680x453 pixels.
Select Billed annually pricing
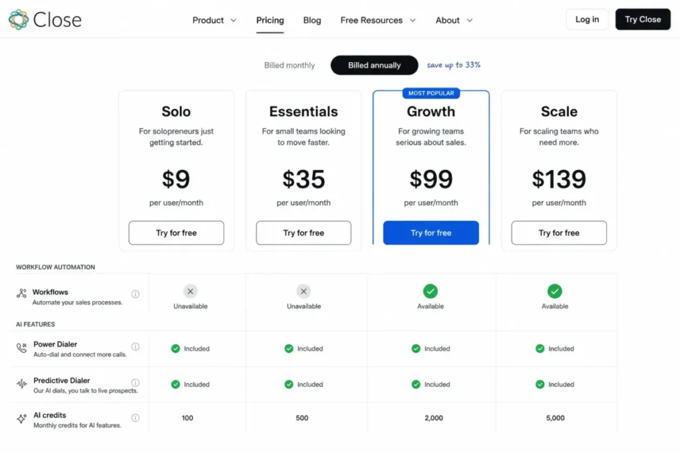coord(375,66)
